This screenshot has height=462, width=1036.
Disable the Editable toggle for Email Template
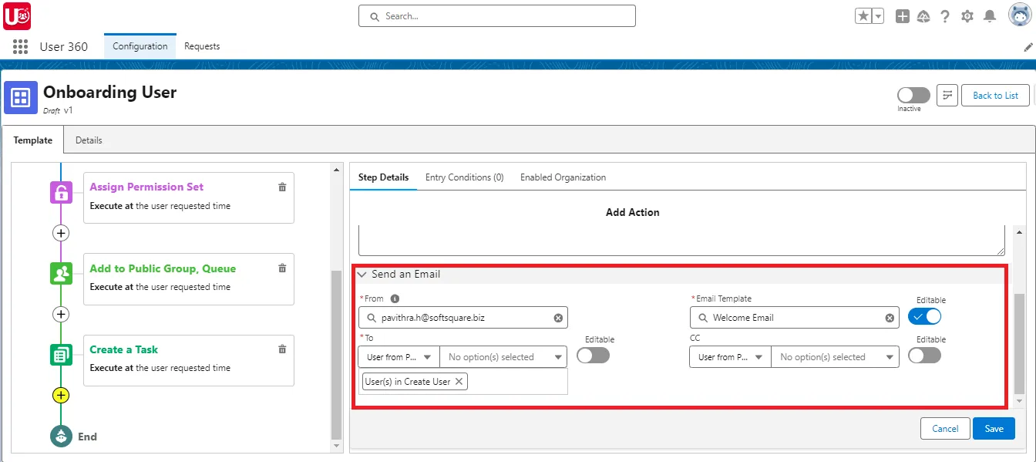(924, 316)
